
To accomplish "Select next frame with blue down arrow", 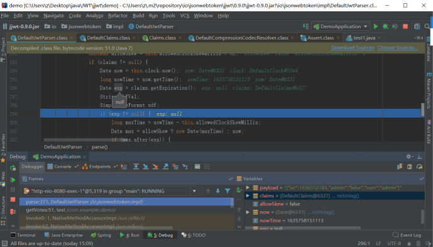I will coord(218,191).
